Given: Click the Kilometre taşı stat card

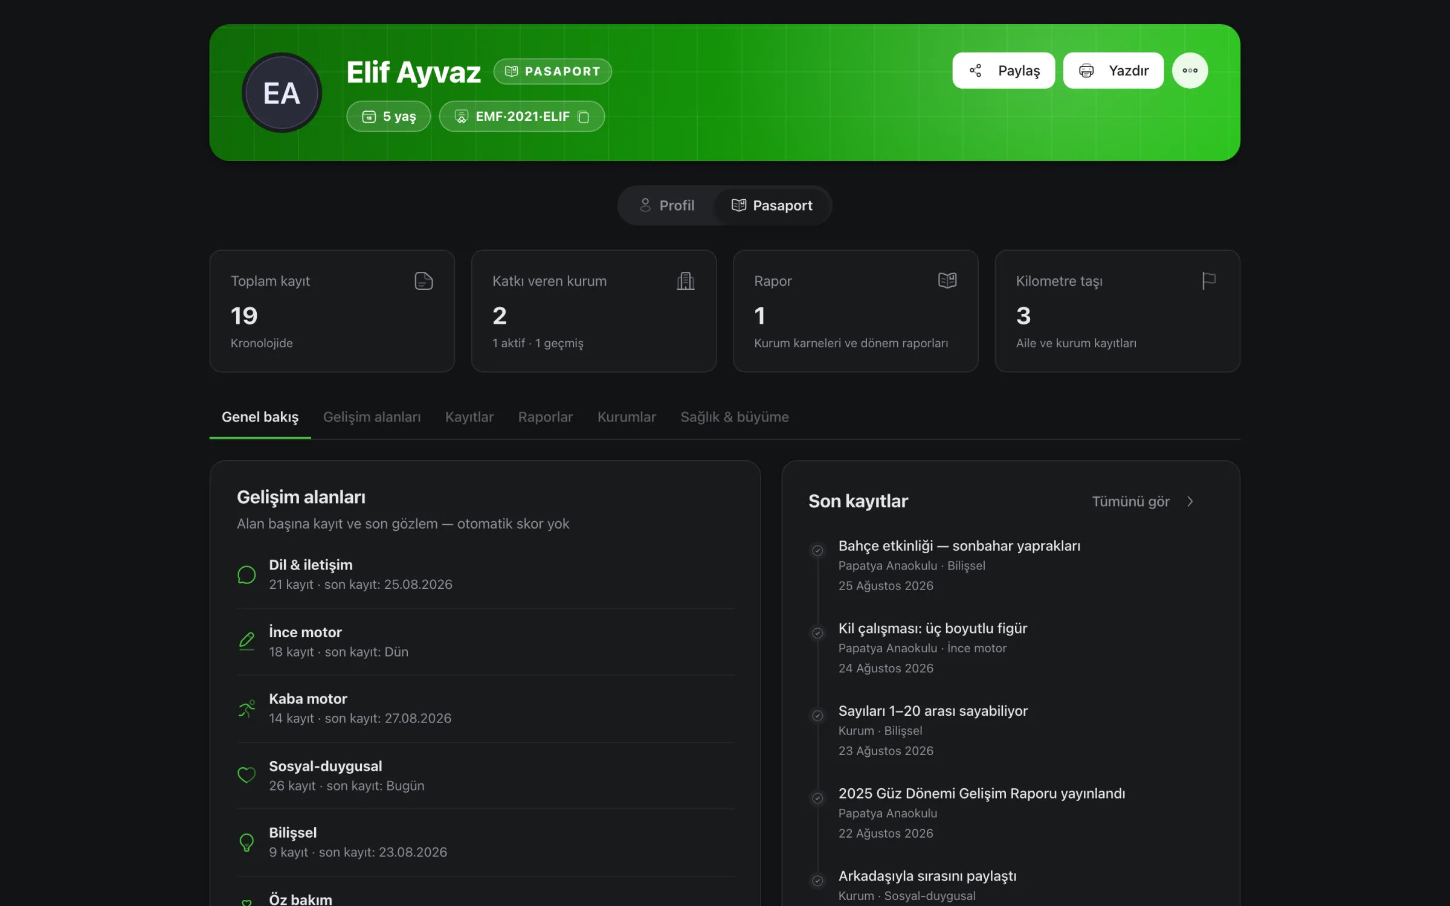Looking at the screenshot, I should coord(1117,311).
